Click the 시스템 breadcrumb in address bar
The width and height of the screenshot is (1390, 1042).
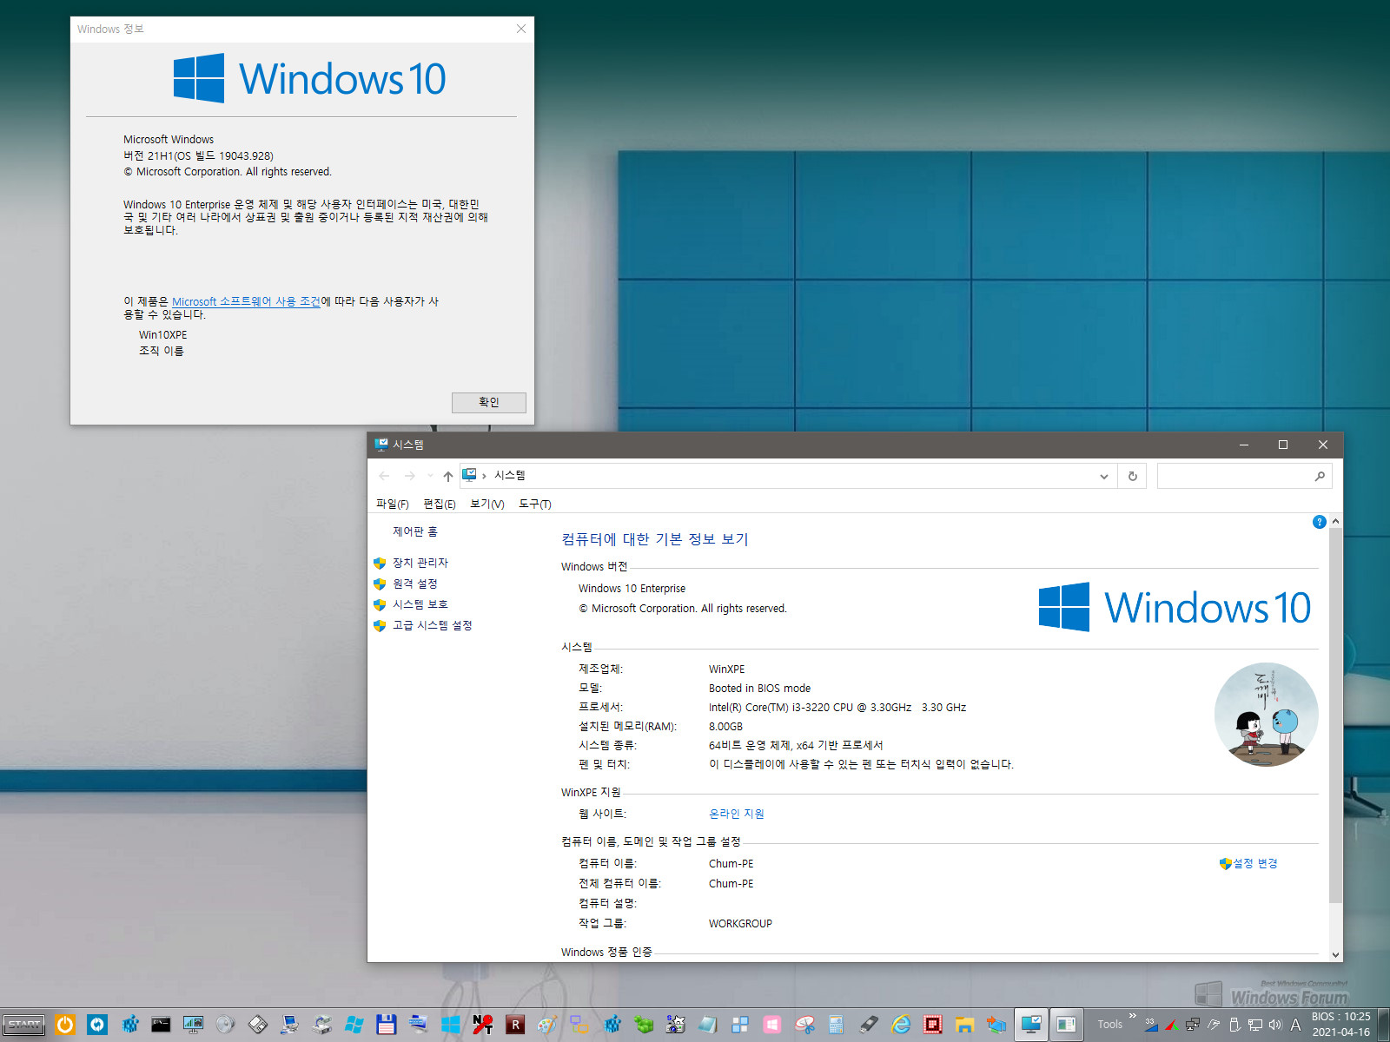click(x=509, y=475)
